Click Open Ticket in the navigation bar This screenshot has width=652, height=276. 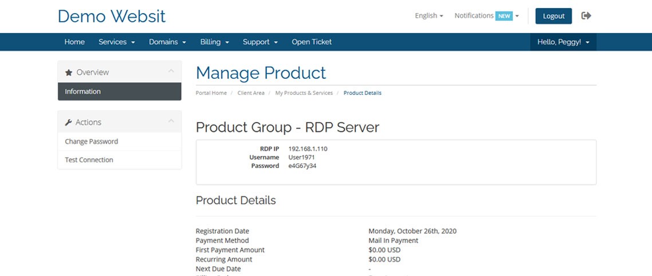click(x=312, y=42)
